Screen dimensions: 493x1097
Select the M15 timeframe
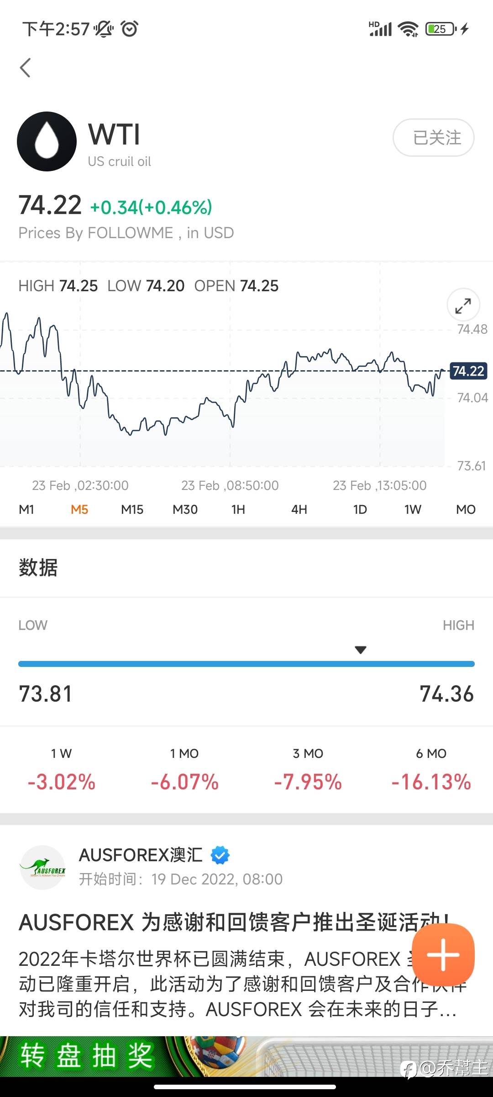pyautogui.click(x=132, y=509)
